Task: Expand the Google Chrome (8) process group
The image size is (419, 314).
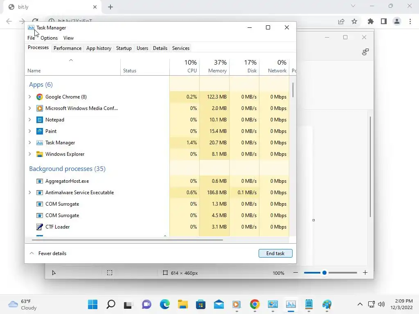Action: (x=29, y=97)
